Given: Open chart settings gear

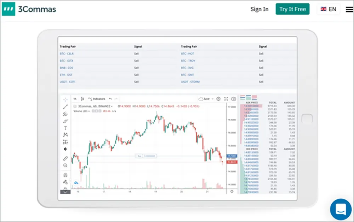Looking at the screenshot, I should [218, 99].
